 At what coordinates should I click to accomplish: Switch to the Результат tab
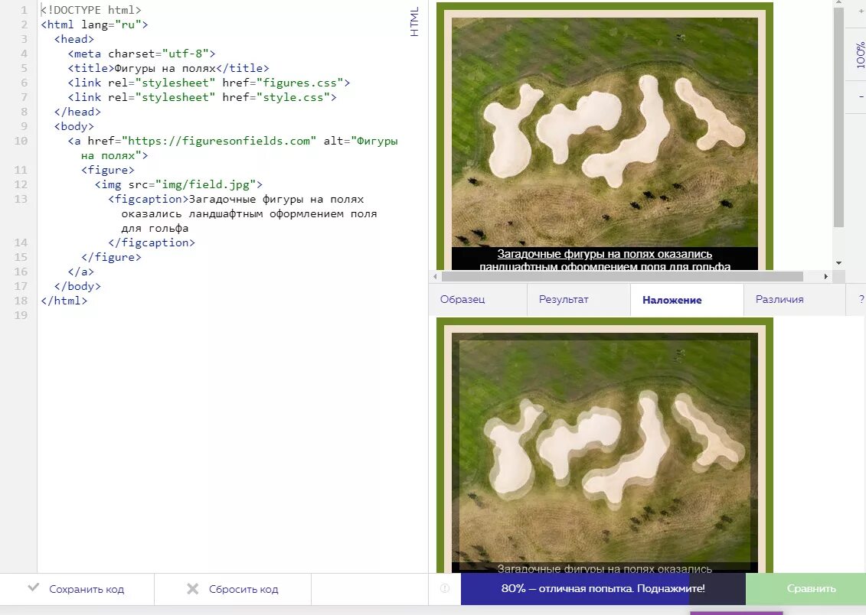pyautogui.click(x=564, y=300)
